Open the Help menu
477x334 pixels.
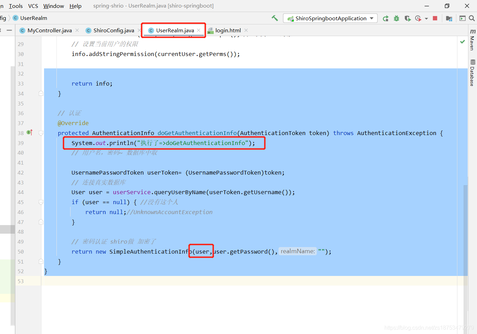click(75, 6)
